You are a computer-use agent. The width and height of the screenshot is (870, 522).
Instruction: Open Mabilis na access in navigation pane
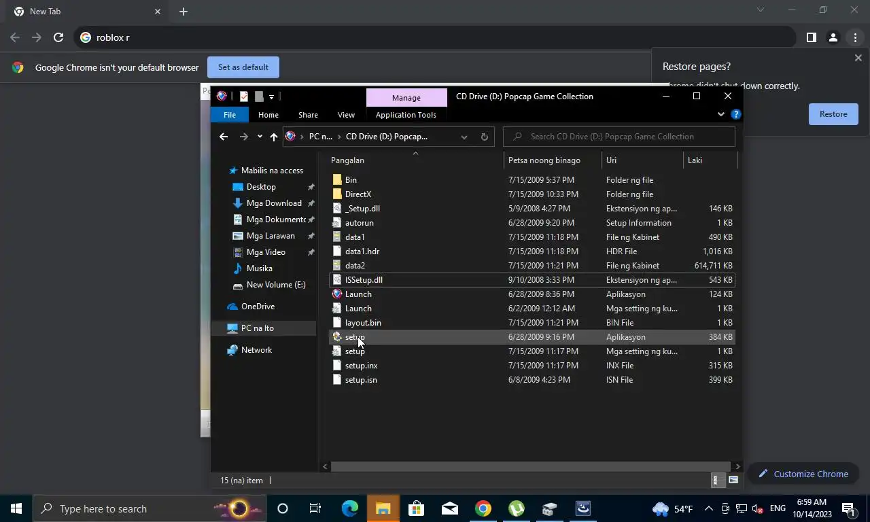pyautogui.click(x=272, y=171)
